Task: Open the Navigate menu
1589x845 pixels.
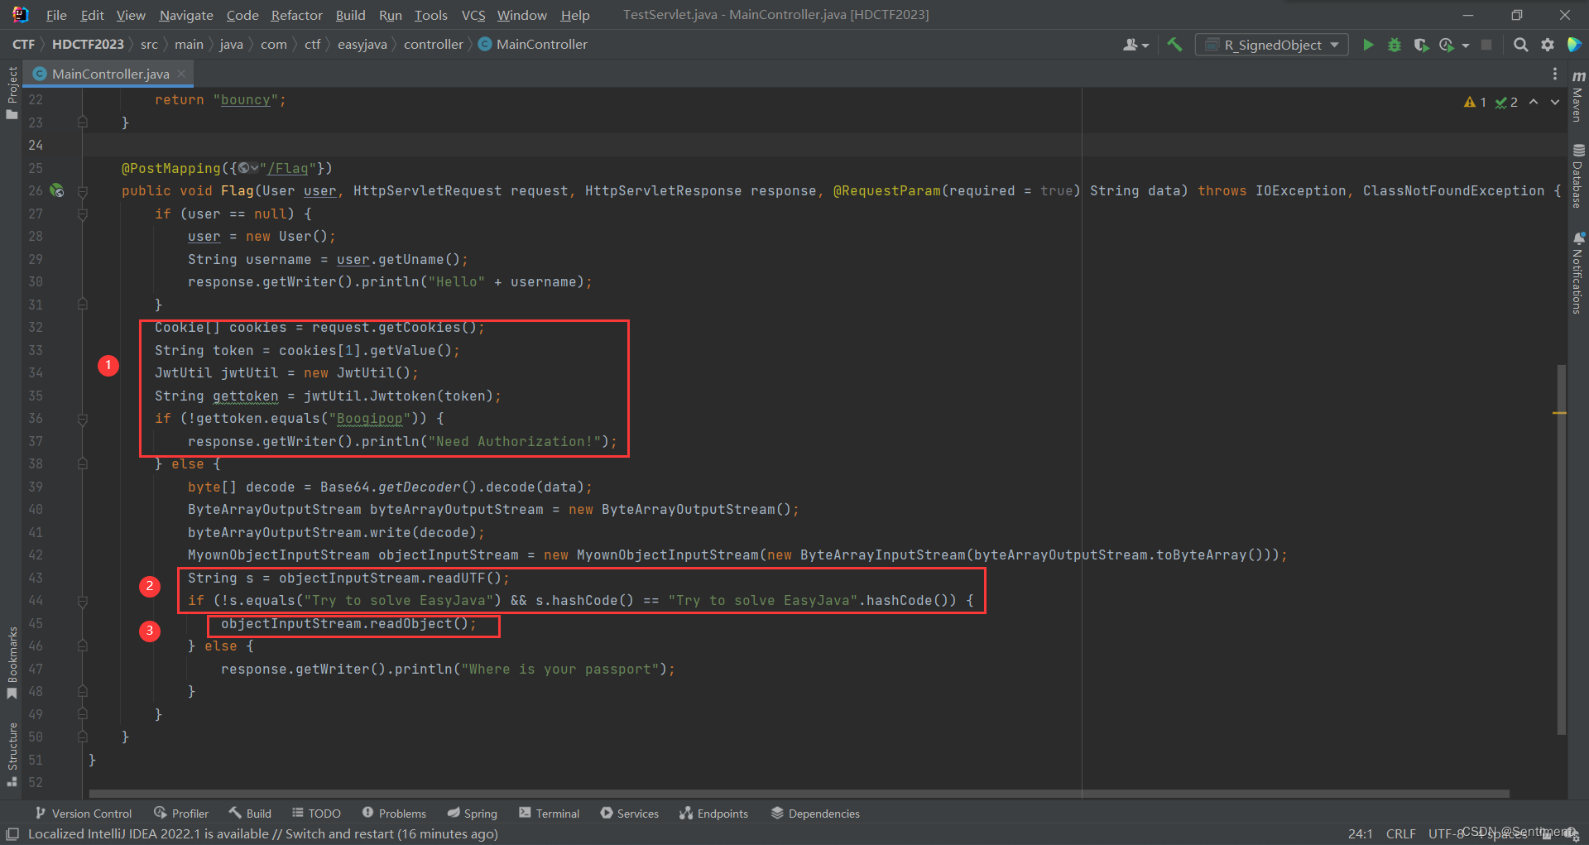Action: point(185,15)
